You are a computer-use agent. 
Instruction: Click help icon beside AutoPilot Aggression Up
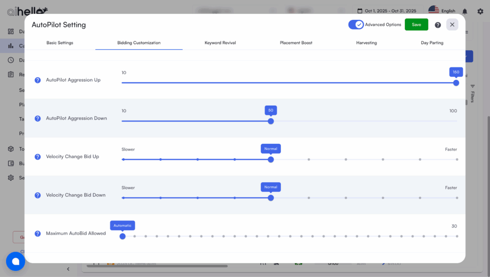click(38, 80)
